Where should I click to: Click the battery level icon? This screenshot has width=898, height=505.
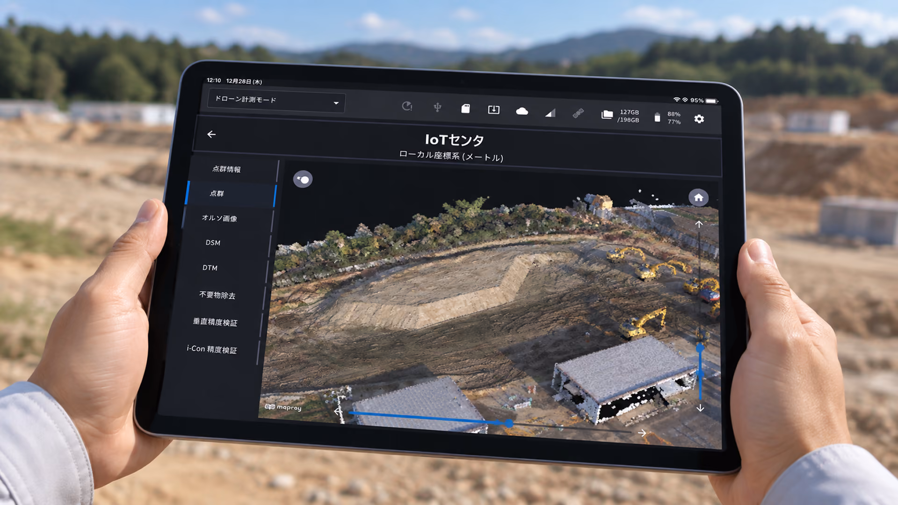(657, 117)
